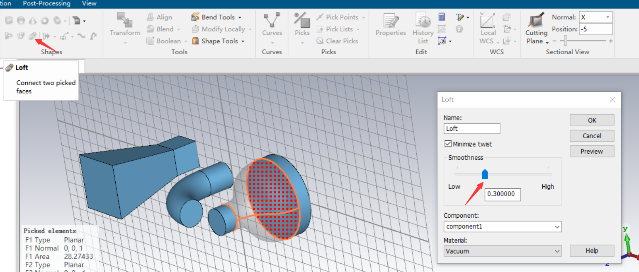The height and width of the screenshot is (272, 639).
Task: Click the Preview button
Action: tap(592, 152)
